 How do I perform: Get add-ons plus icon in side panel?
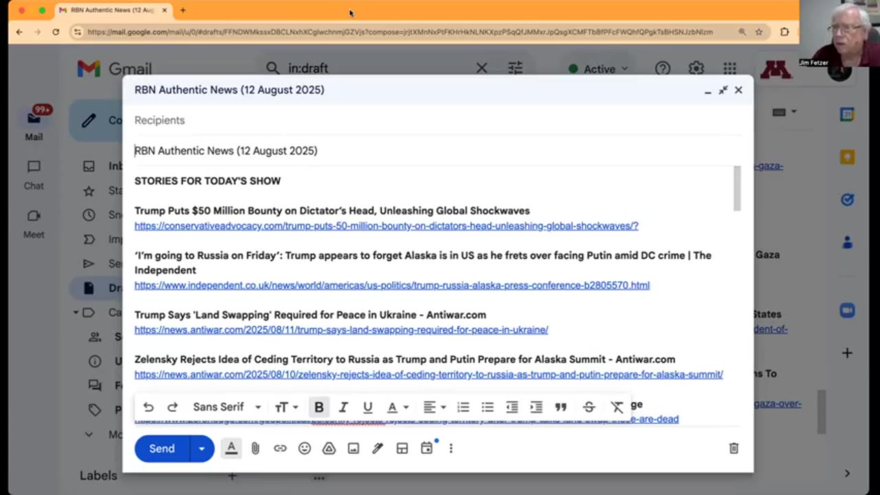point(847,353)
